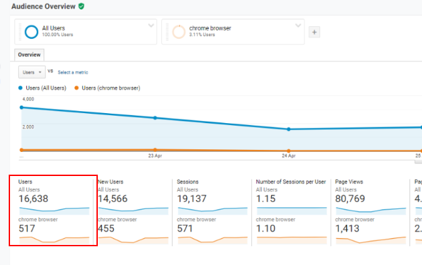This screenshot has width=422, height=265.
Task: Select the Page Views 80,769 metric
Action: point(350,199)
